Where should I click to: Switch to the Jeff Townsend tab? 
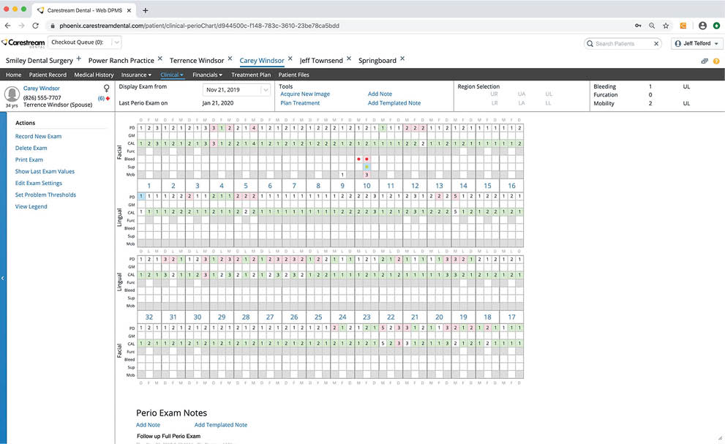point(320,60)
